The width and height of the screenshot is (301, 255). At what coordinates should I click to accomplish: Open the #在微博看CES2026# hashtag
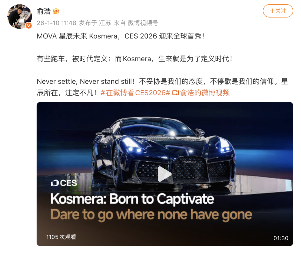point(135,93)
